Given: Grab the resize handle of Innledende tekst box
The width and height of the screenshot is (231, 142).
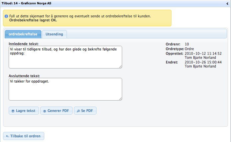Looking at the screenshot, I should pos(120,66).
